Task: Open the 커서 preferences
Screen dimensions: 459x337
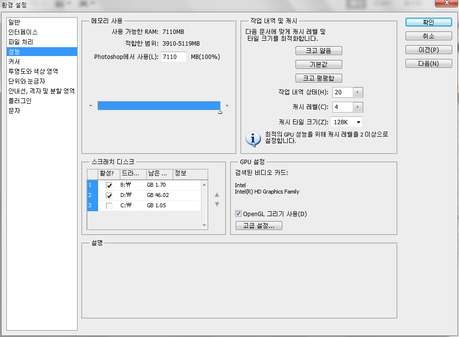Action: point(42,61)
